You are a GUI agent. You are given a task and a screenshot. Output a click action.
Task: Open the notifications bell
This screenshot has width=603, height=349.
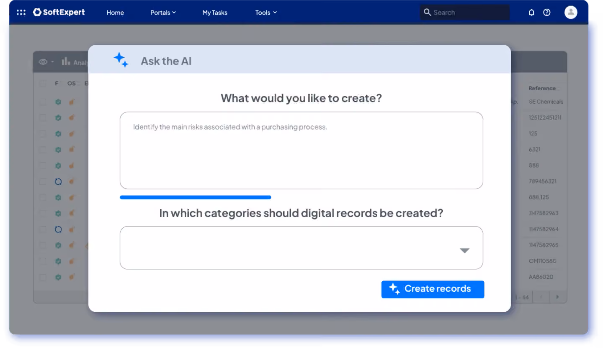click(531, 13)
